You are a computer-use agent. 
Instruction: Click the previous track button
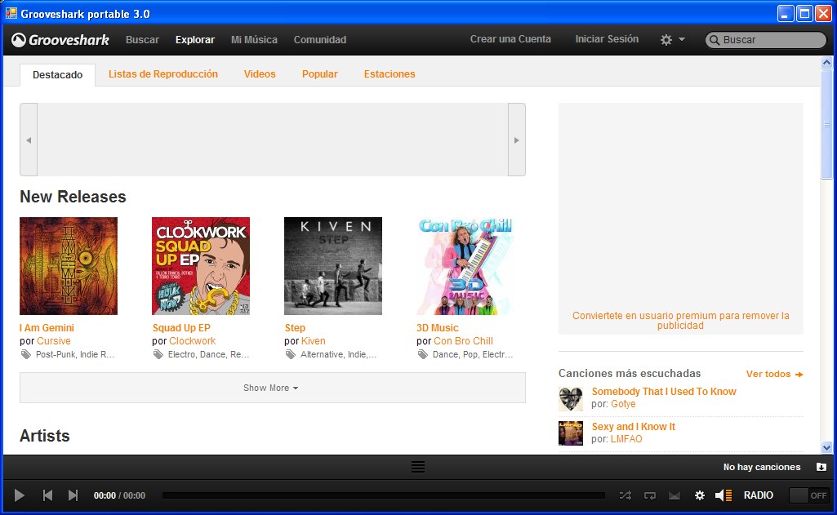pos(47,495)
